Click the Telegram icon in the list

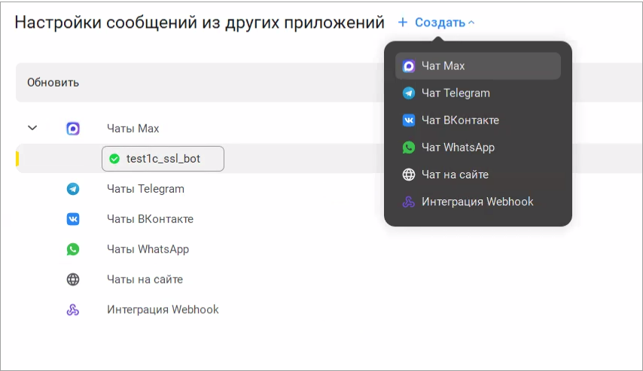pyautogui.click(x=73, y=189)
